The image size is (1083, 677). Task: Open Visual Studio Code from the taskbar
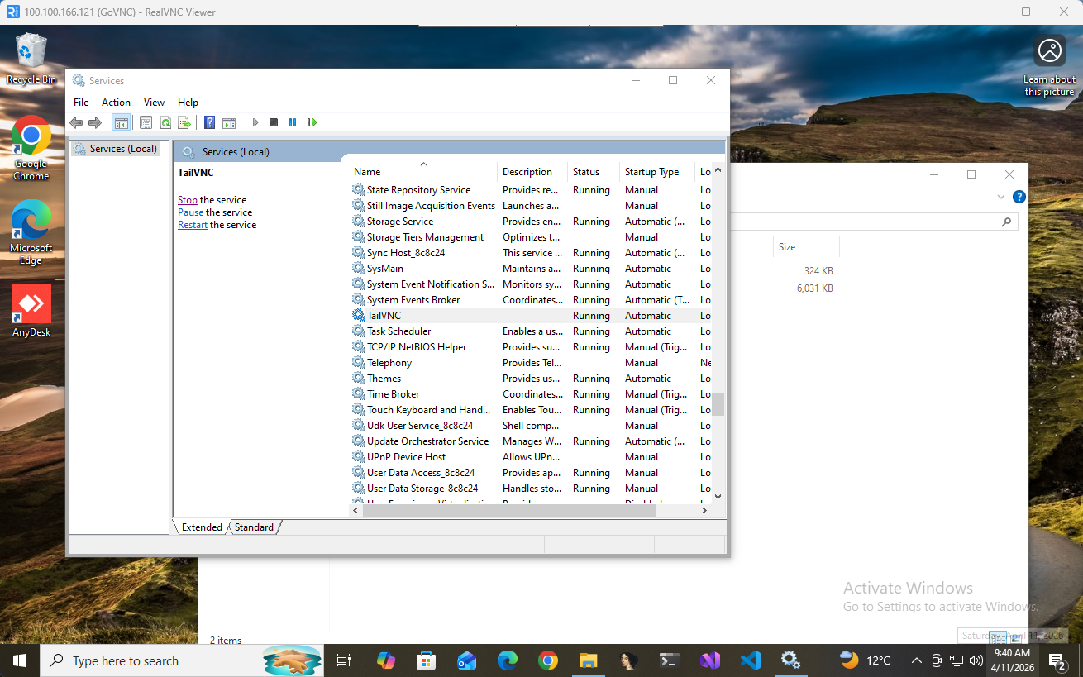click(x=751, y=660)
